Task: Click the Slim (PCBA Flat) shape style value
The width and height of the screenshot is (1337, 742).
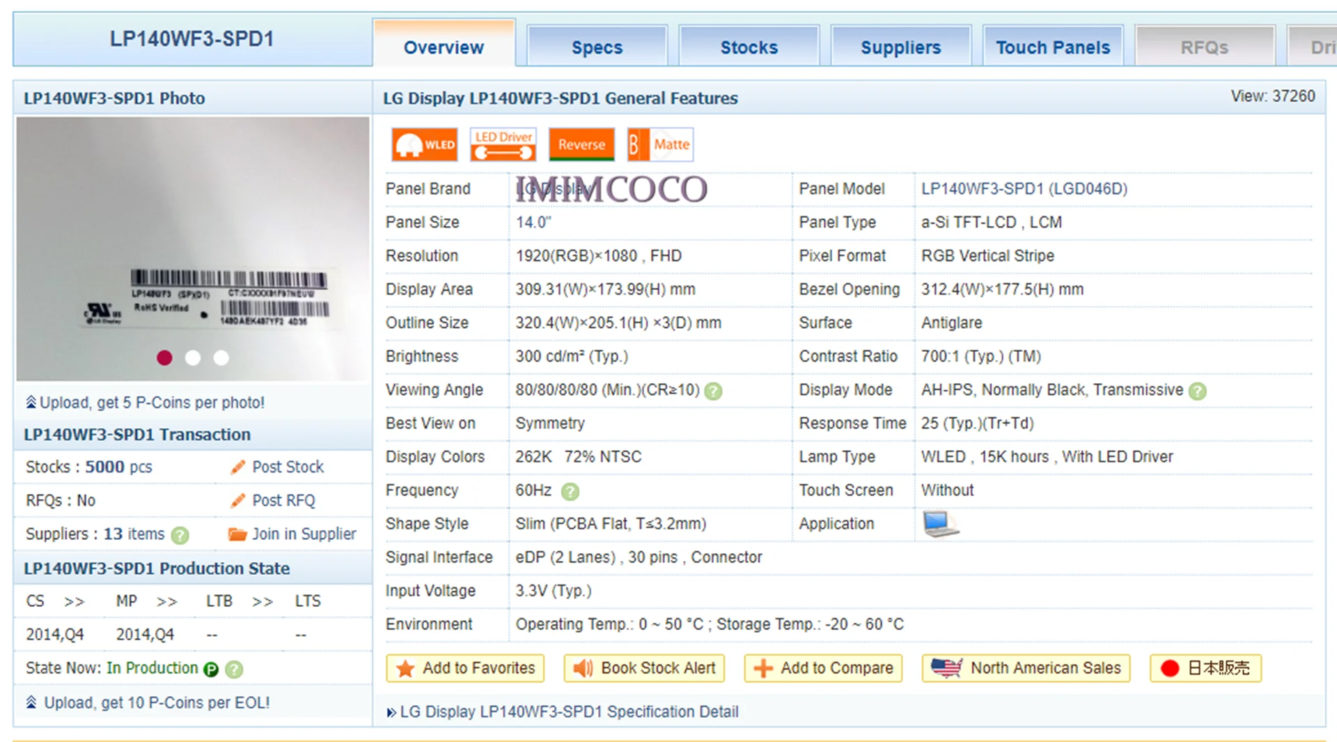Action: 611,524
